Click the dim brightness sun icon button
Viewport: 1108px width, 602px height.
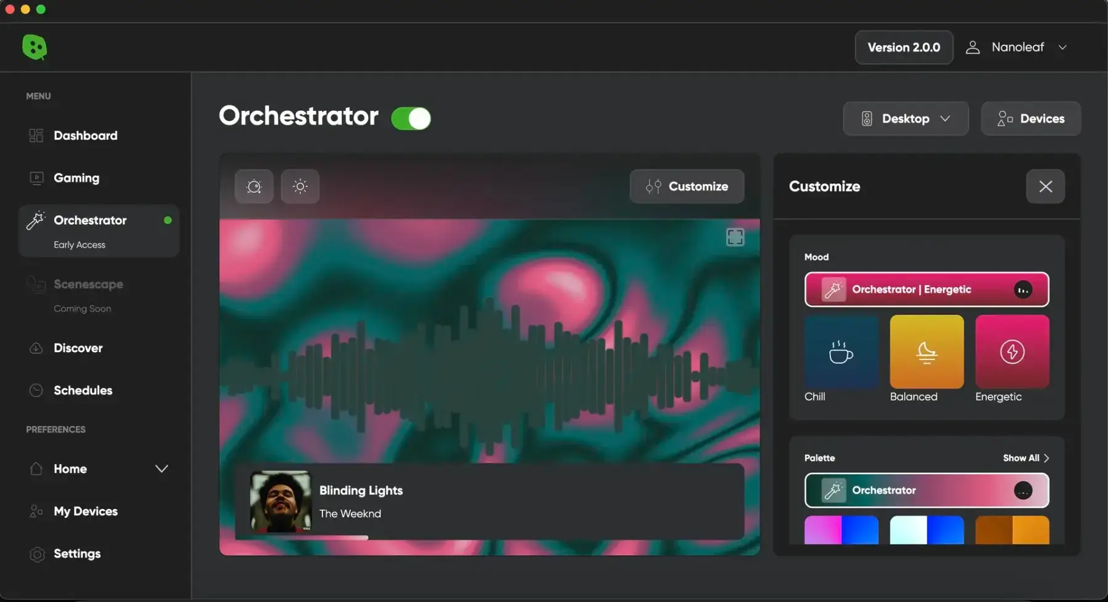tap(254, 187)
